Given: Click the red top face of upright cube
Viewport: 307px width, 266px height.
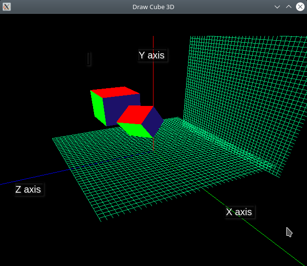Looking at the screenshot, I should 115,92.
